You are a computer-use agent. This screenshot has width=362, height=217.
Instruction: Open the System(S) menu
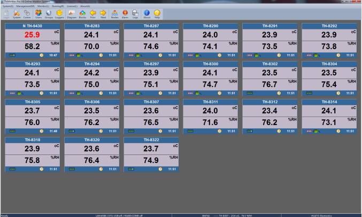pos(8,5)
